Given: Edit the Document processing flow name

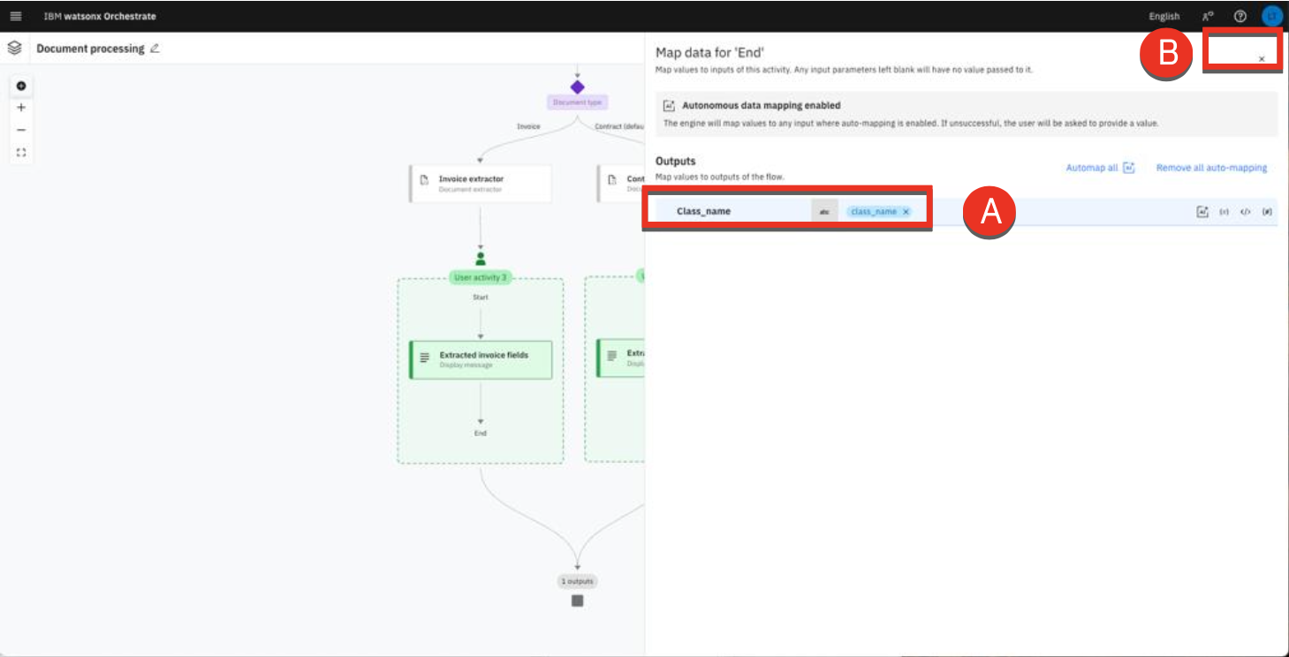Looking at the screenshot, I should click(155, 49).
